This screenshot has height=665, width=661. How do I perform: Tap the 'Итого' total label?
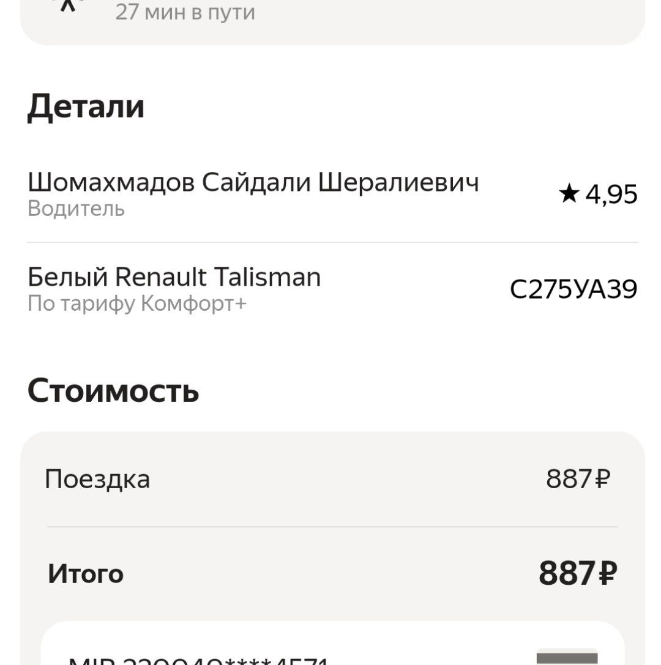(x=86, y=574)
